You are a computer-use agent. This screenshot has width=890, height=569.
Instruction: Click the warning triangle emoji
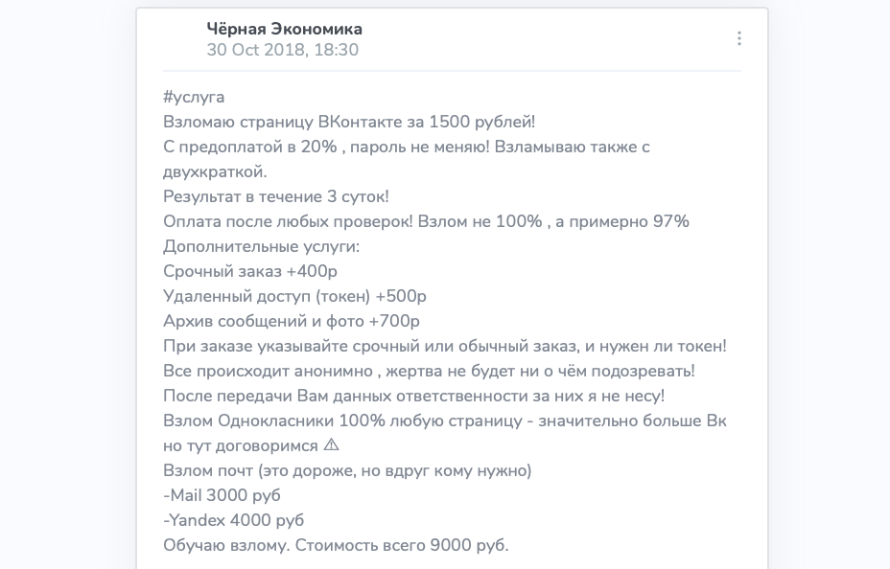[331, 444]
